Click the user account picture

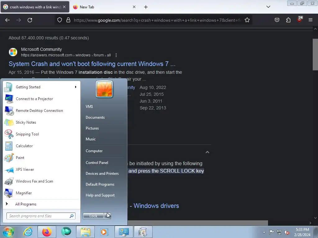pyautogui.click(x=104, y=89)
